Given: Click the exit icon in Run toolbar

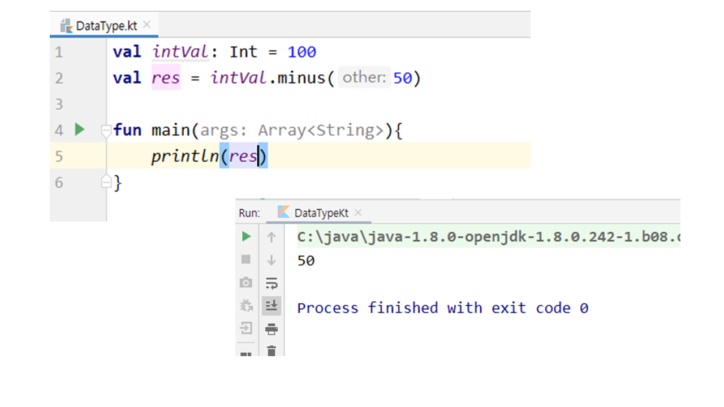Looking at the screenshot, I should (x=246, y=328).
